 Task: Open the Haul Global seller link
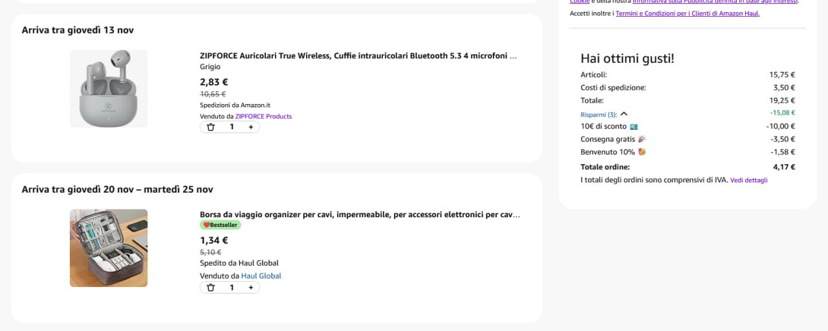point(261,276)
